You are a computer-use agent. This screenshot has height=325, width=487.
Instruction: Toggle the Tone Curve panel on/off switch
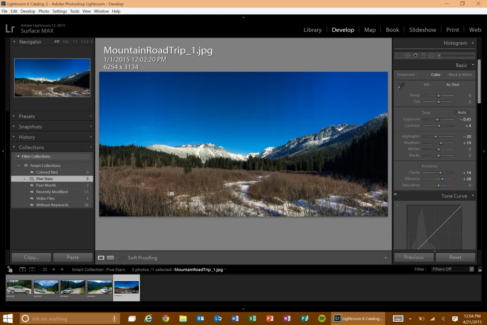click(395, 195)
